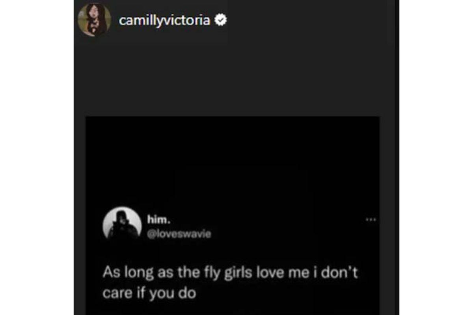
Task: Click the camillyvictoria username
Action: tap(164, 20)
